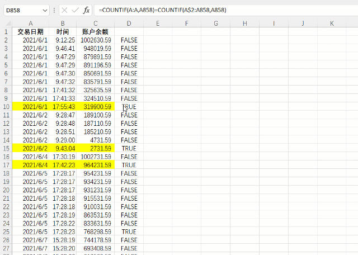Expand the Name Box dropdown arrow
Viewport: 358px width, 255px height.
click(45, 11)
